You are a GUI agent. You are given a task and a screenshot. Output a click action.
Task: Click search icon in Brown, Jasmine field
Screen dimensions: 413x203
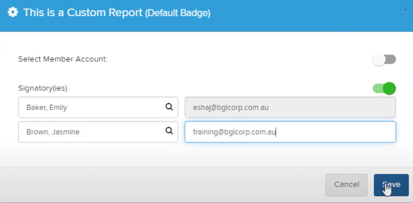(x=169, y=131)
